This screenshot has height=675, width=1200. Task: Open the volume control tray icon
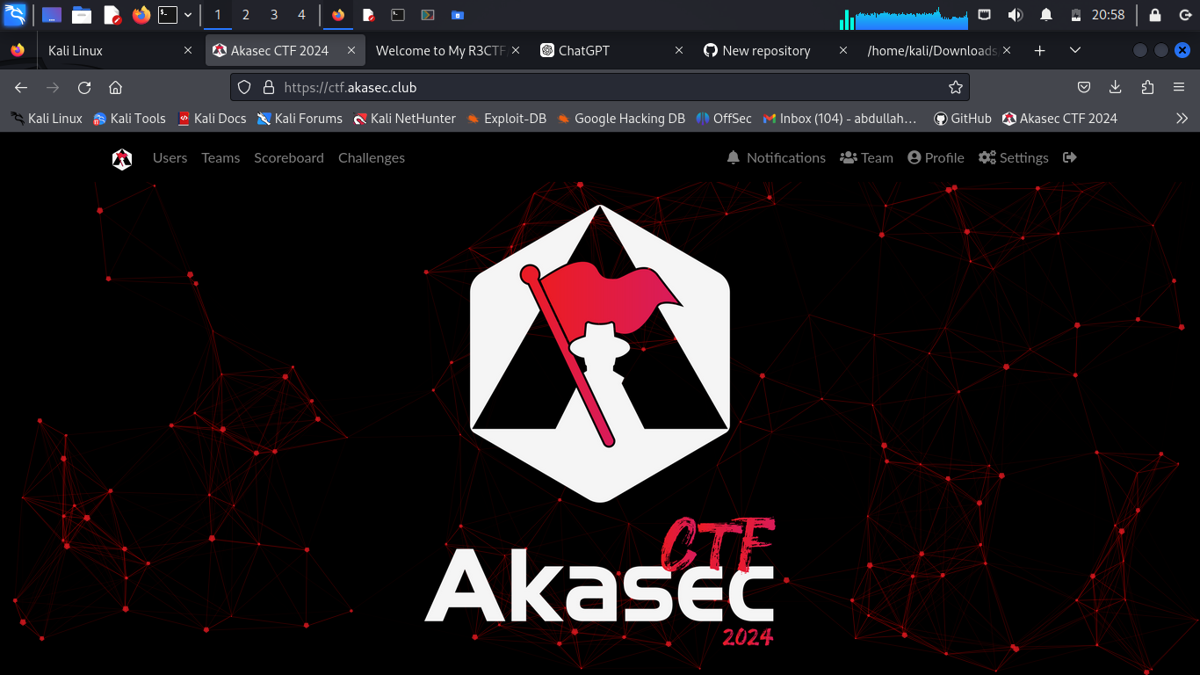[1015, 15]
